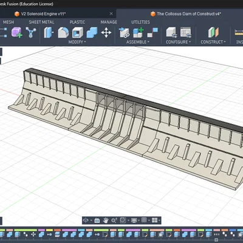
Task: Switch to the UTILITIES tab
Action: pos(140,22)
